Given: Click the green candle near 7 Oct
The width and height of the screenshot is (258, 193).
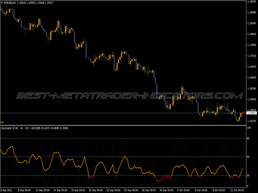Looking at the screenshot, I should click(210, 112).
